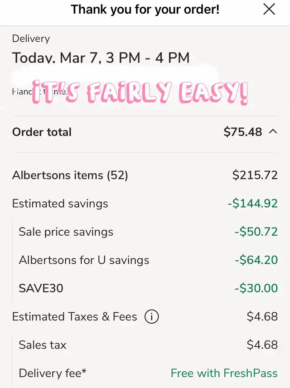The height and width of the screenshot is (388, 290).
Task: Tap the Sales tax row
Action: tap(43, 345)
